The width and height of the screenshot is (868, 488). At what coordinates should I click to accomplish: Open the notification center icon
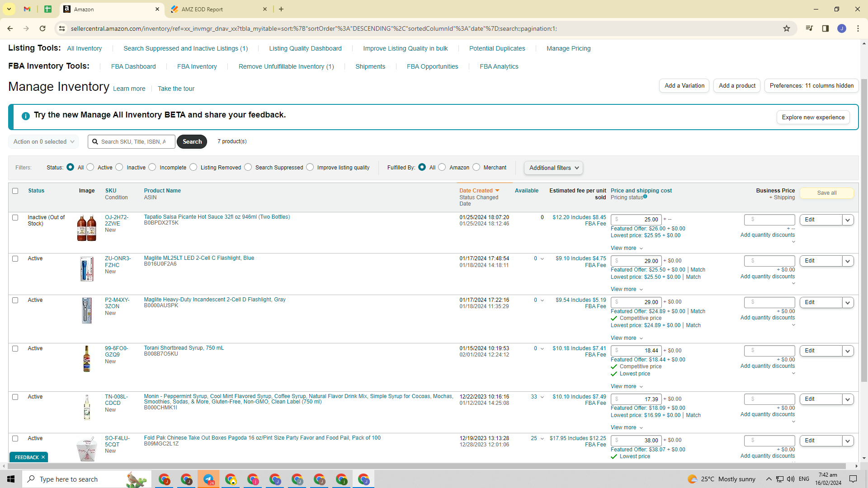pos(853,479)
